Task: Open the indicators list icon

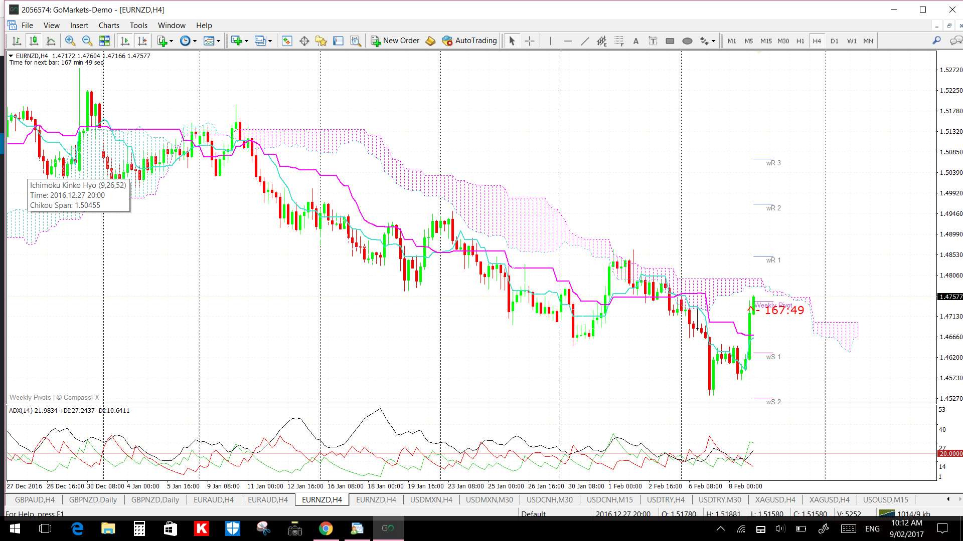Action: tap(162, 41)
